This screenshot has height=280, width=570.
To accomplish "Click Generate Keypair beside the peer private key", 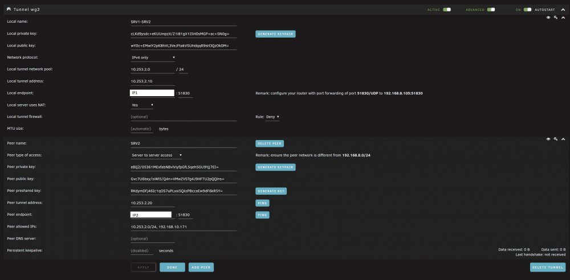I will pos(275,167).
